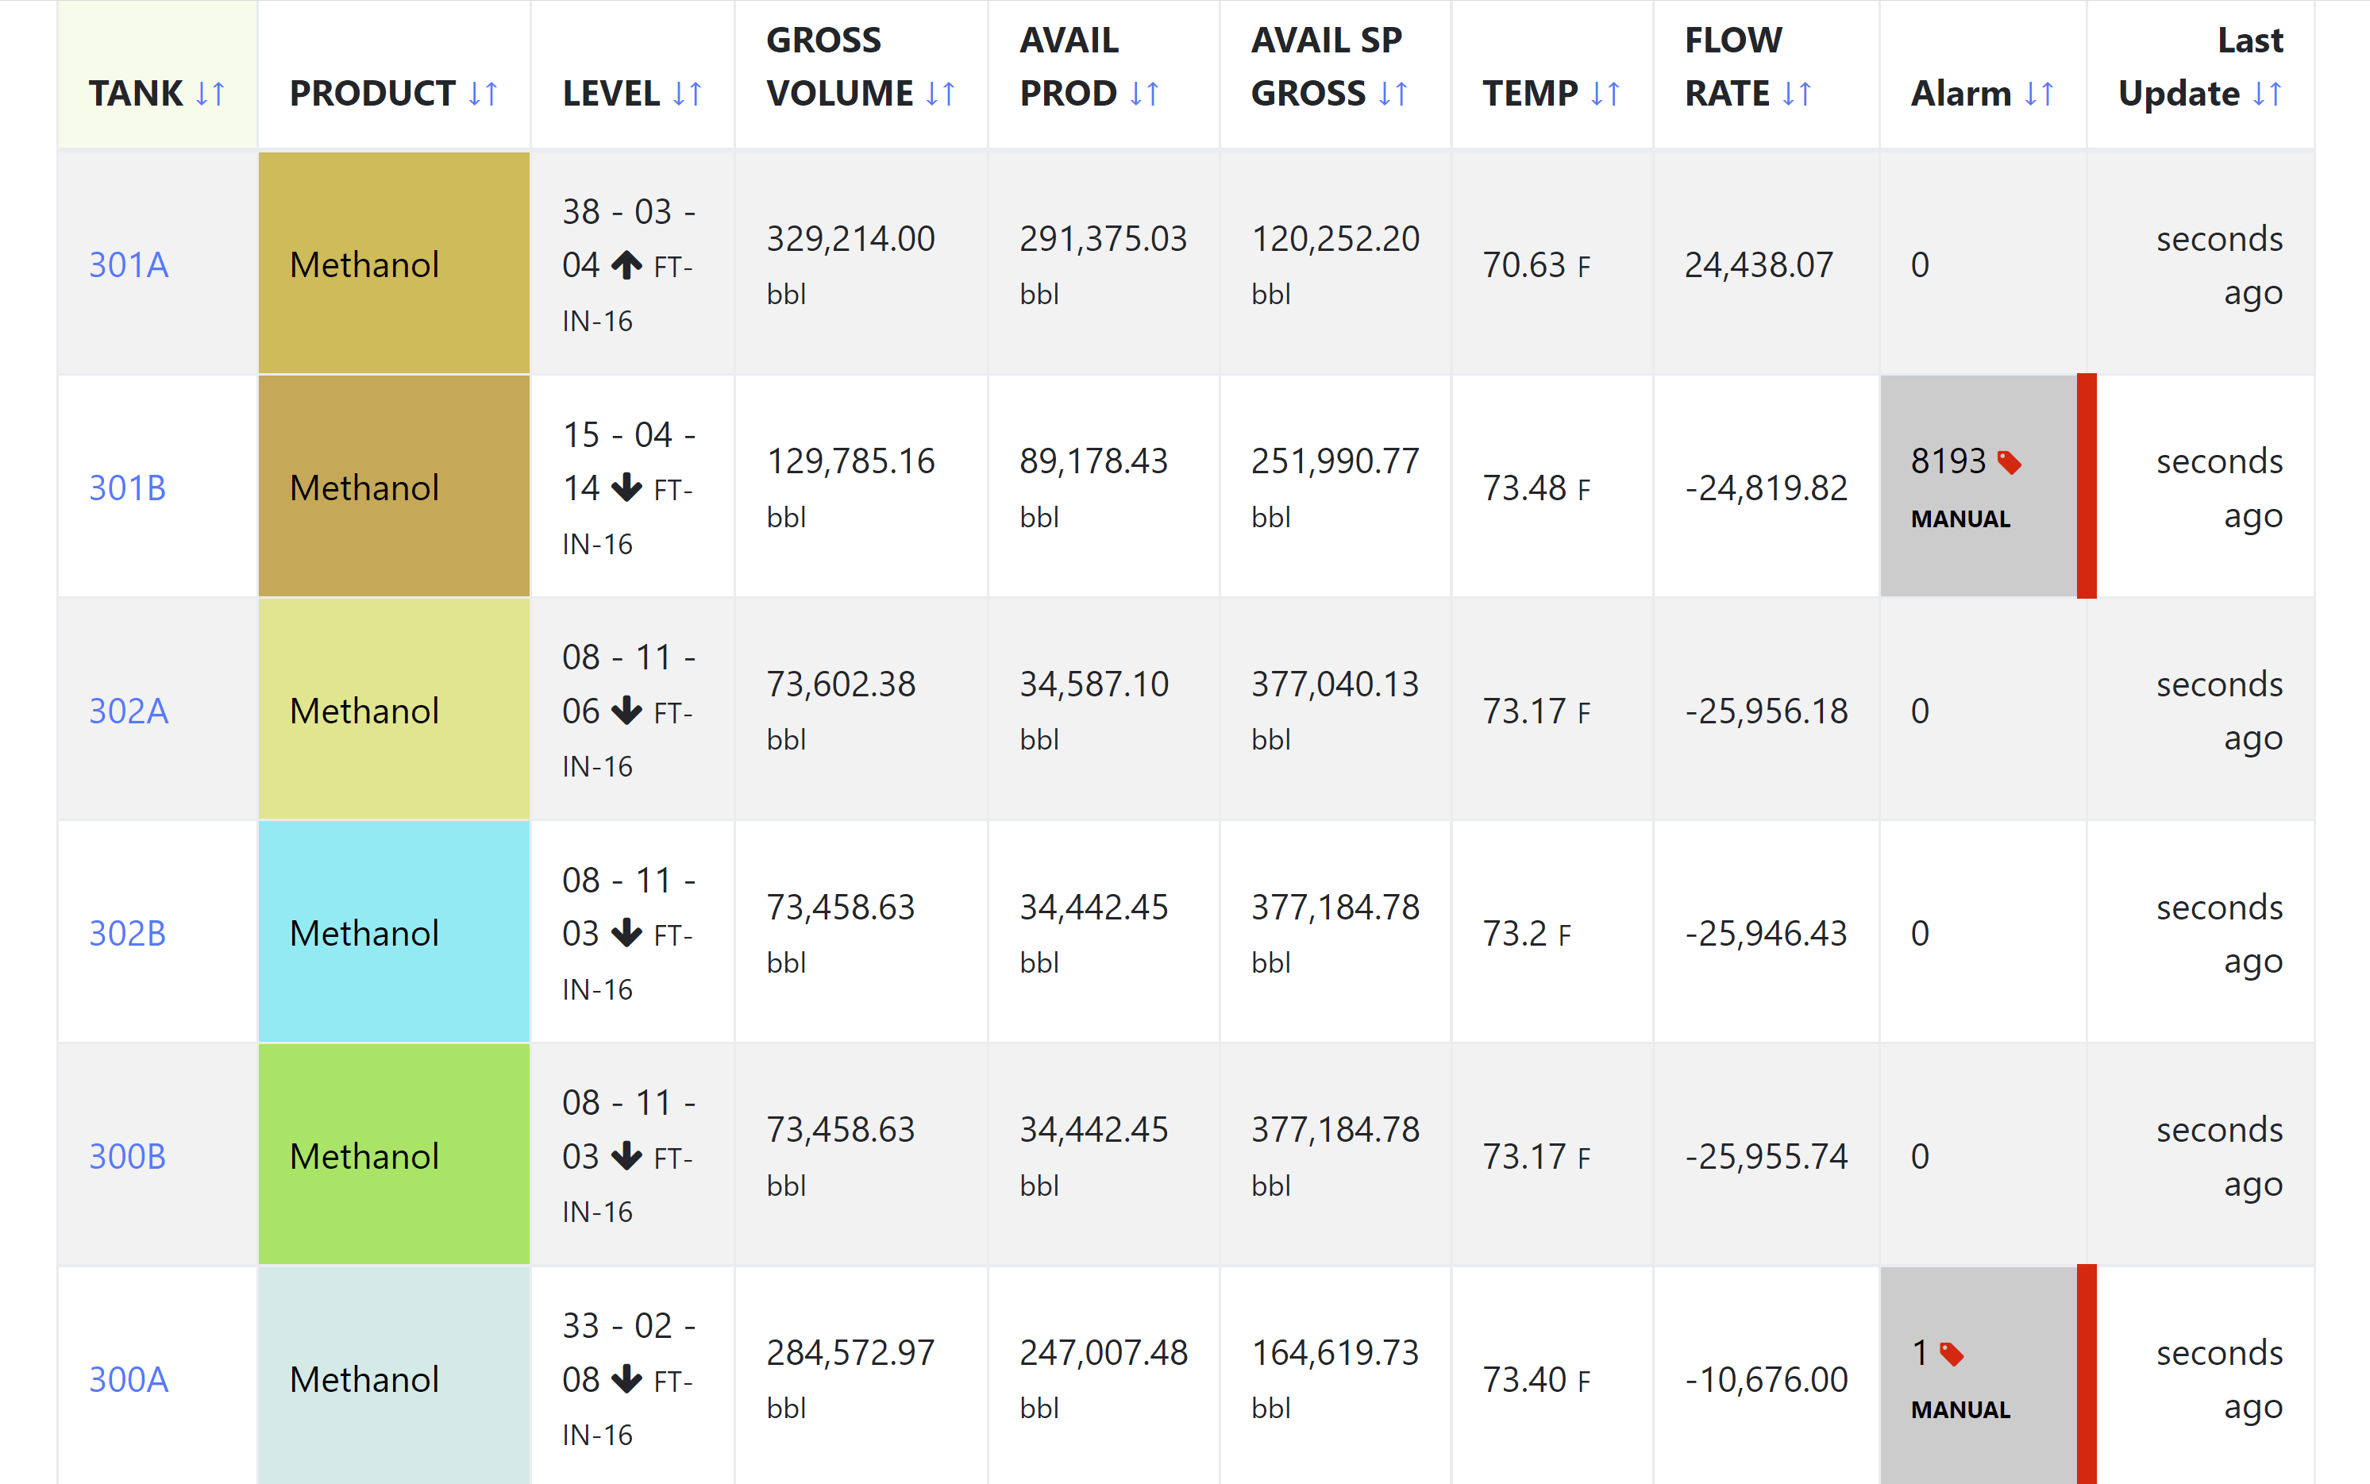This screenshot has width=2370, height=1484.
Task: Click the red tag icon for tank 300A alarm
Action: [x=1951, y=1355]
